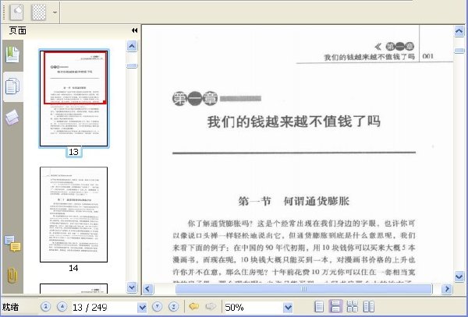Select the Pages panel icon
Image resolution: width=468 pixels, height=317 pixels.
(12, 86)
